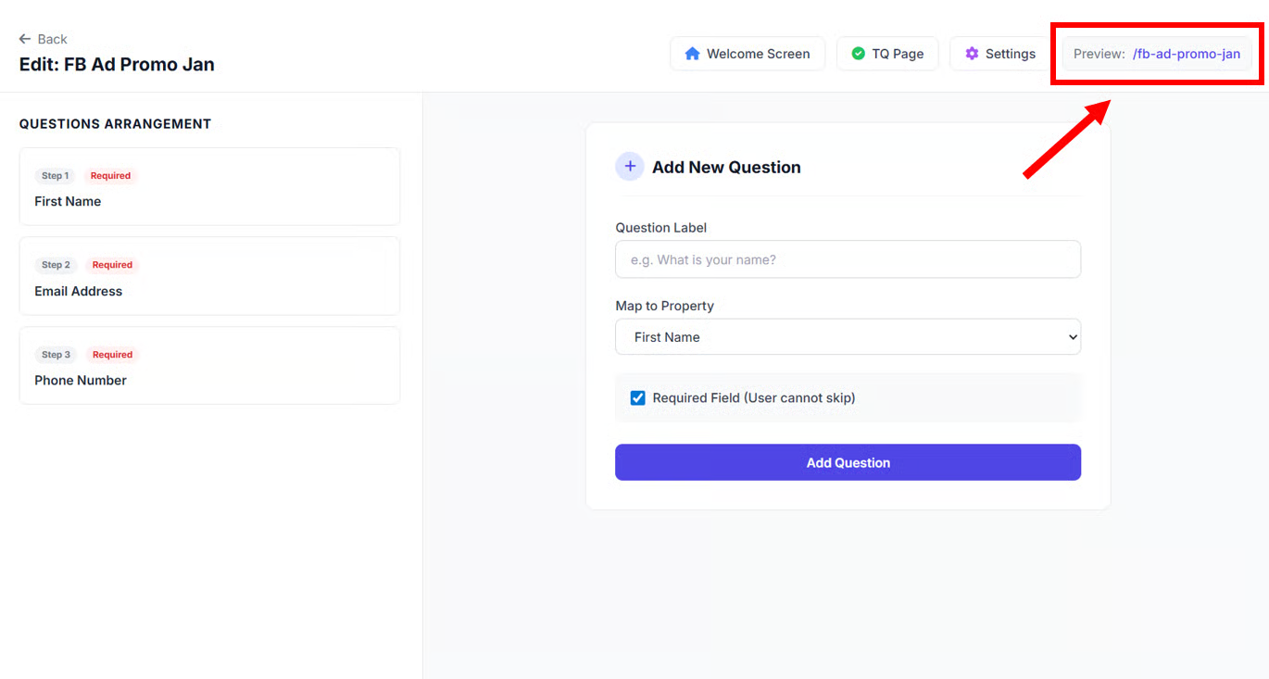Open the Map to Property dropdown
Screen dimensions: 1269x679
(847, 337)
